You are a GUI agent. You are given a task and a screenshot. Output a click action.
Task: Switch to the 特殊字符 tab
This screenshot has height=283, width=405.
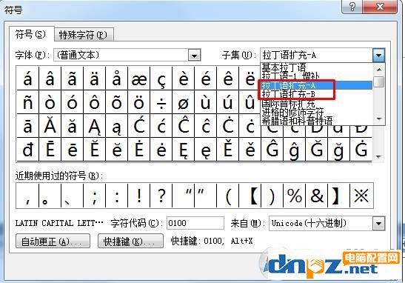pos(84,35)
